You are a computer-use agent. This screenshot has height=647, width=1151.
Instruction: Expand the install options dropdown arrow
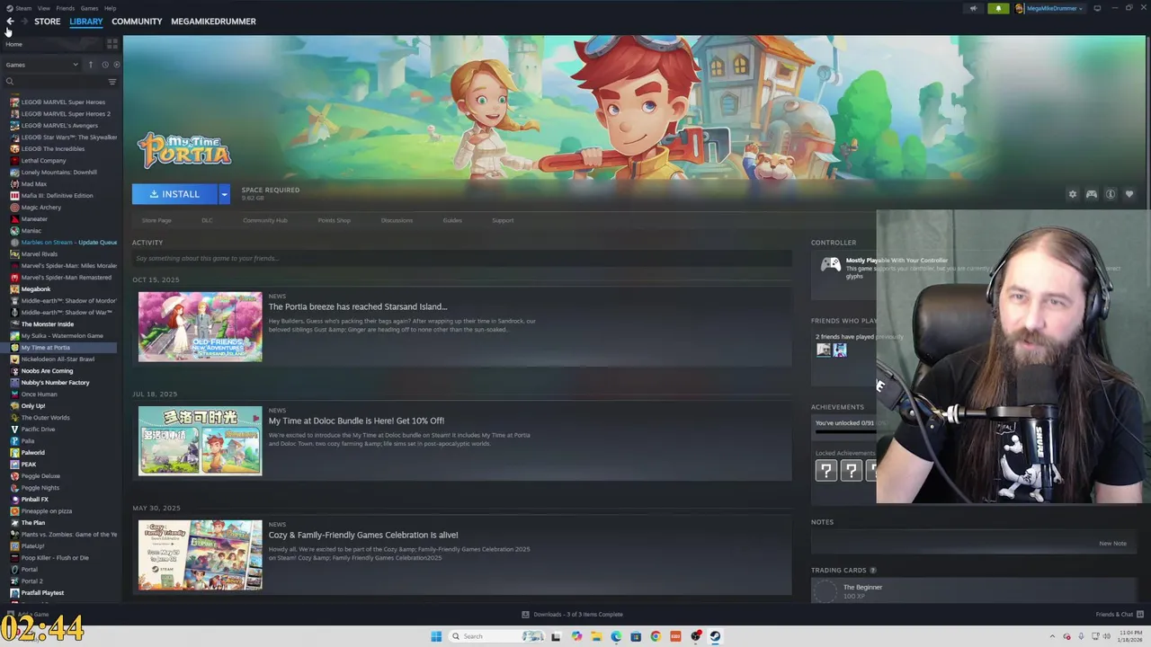224,194
